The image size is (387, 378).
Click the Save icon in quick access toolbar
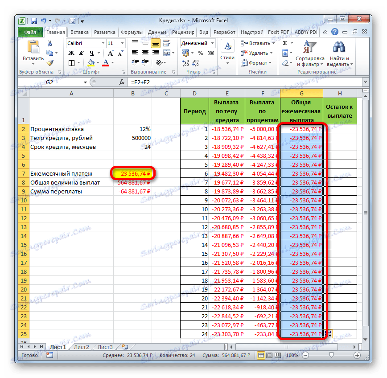tap(34, 21)
